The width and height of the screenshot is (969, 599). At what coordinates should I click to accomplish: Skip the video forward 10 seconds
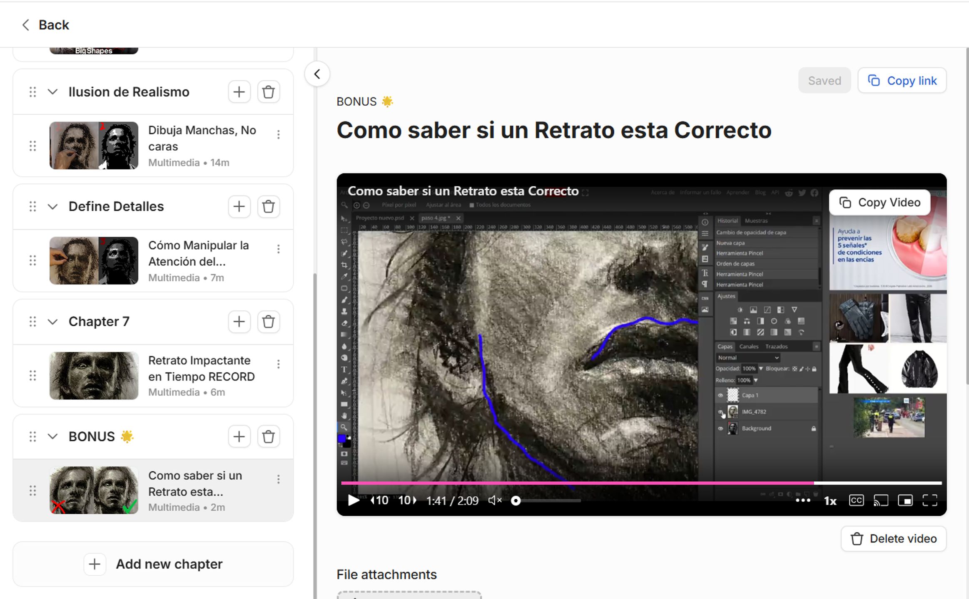(x=408, y=500)
